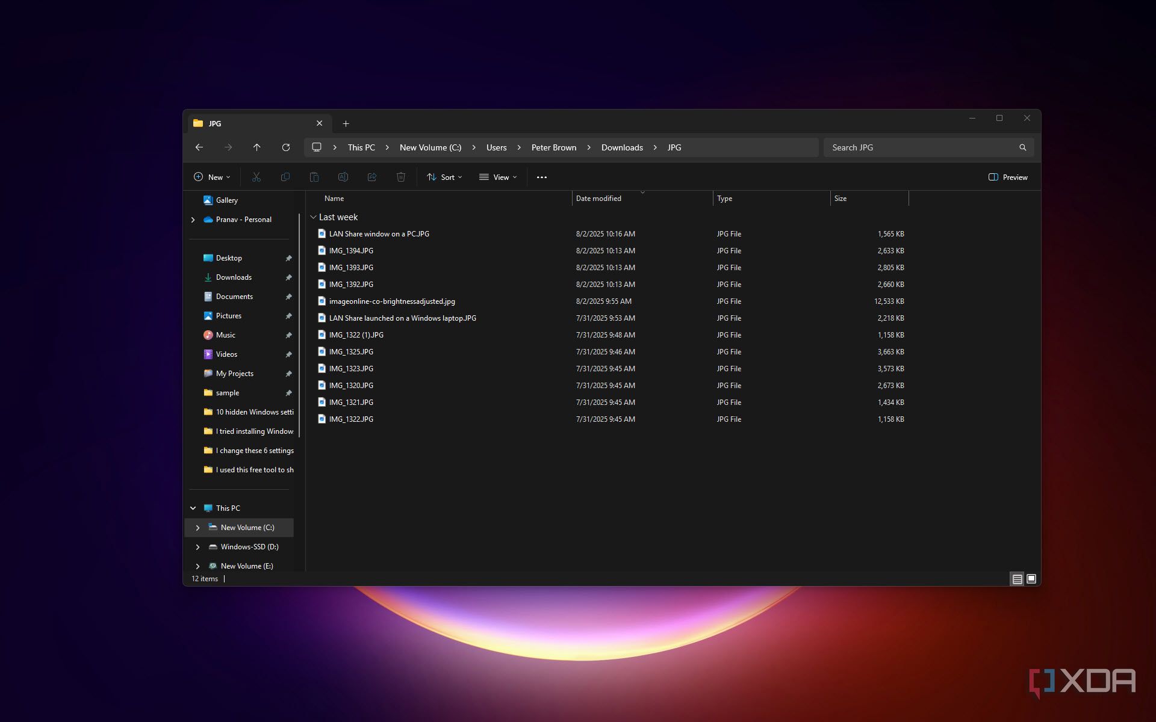The image size is (1156, 722).
Task: Refresh the JPG folder view
Action: 286,147
